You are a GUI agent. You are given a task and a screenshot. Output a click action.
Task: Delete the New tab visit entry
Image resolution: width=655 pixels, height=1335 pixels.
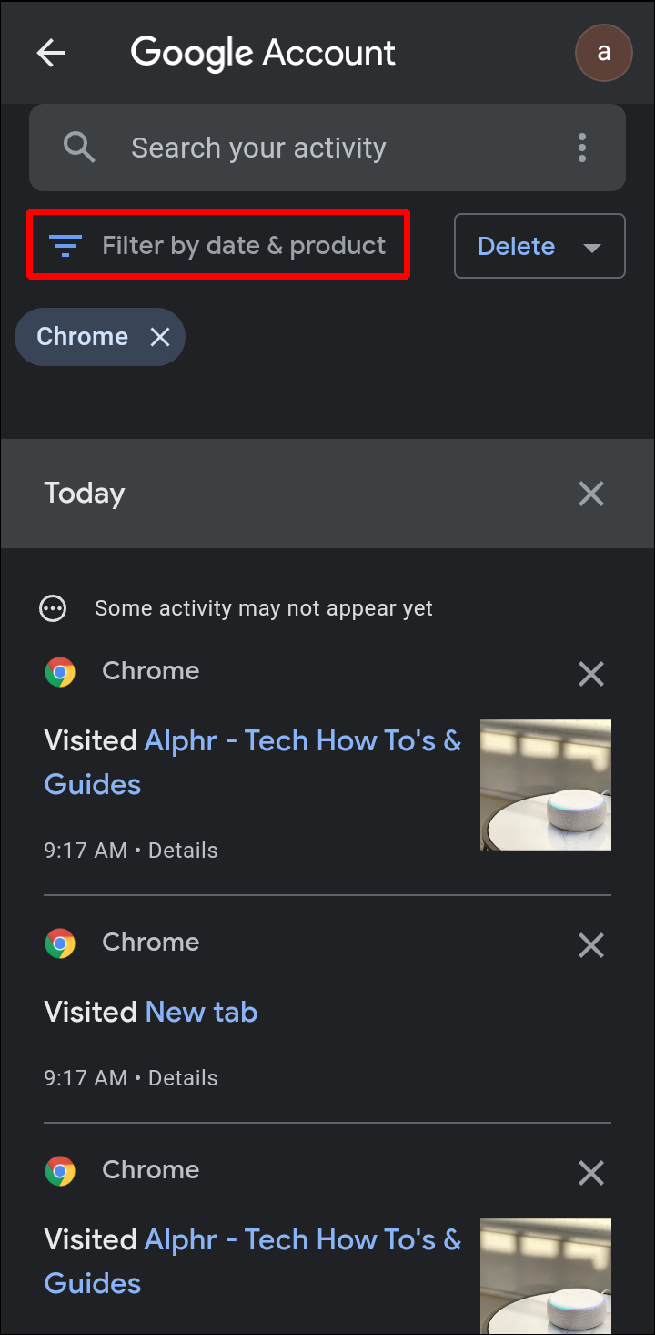(x=591, y=945)
